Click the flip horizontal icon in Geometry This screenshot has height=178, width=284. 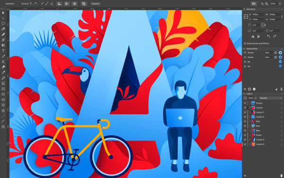tap(252, 37)
